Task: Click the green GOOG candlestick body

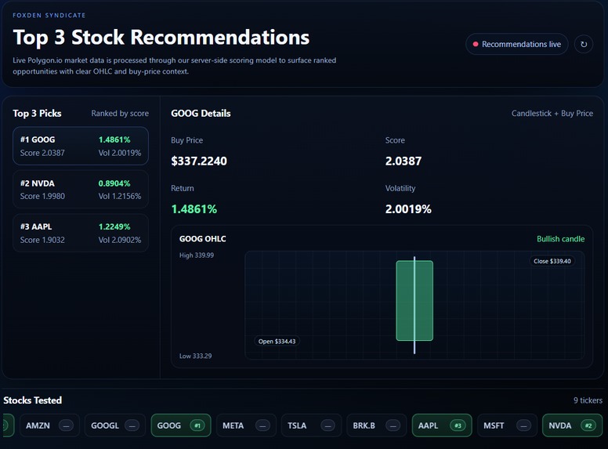Action: (414, 301)
